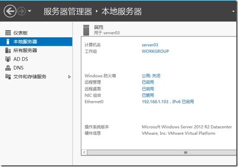The image size is (238, 167).
Task: Select 本地服务器 in the sidebar
Action: pos(36,42)
